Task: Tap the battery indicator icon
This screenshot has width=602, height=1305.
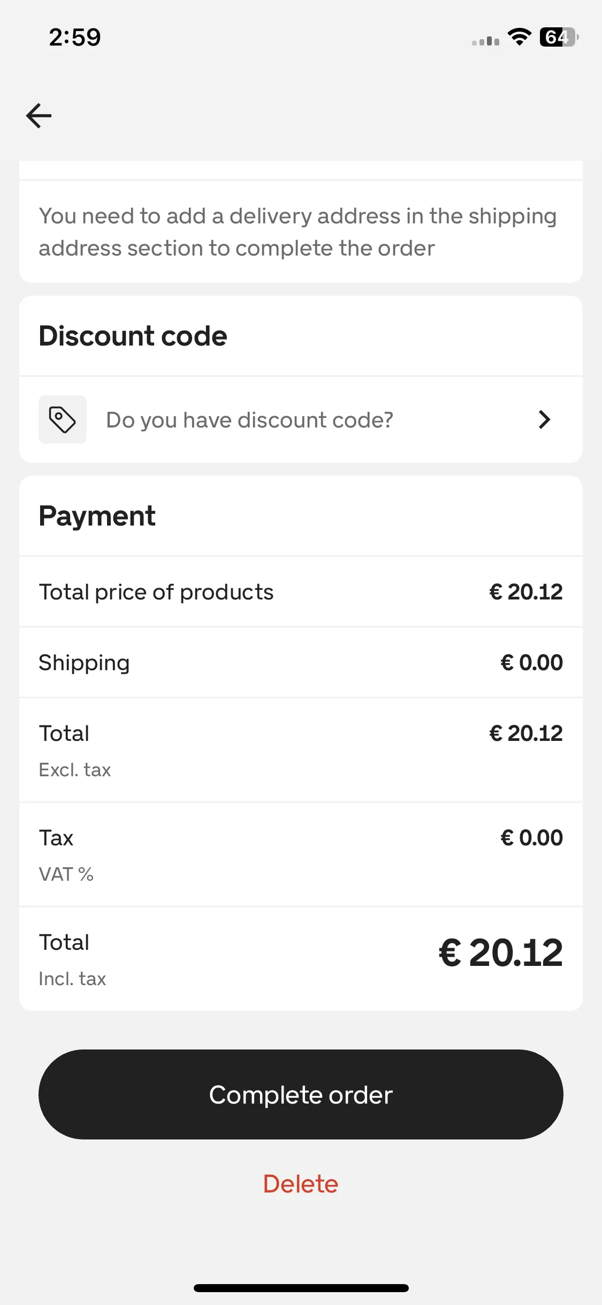Action: 559,37
